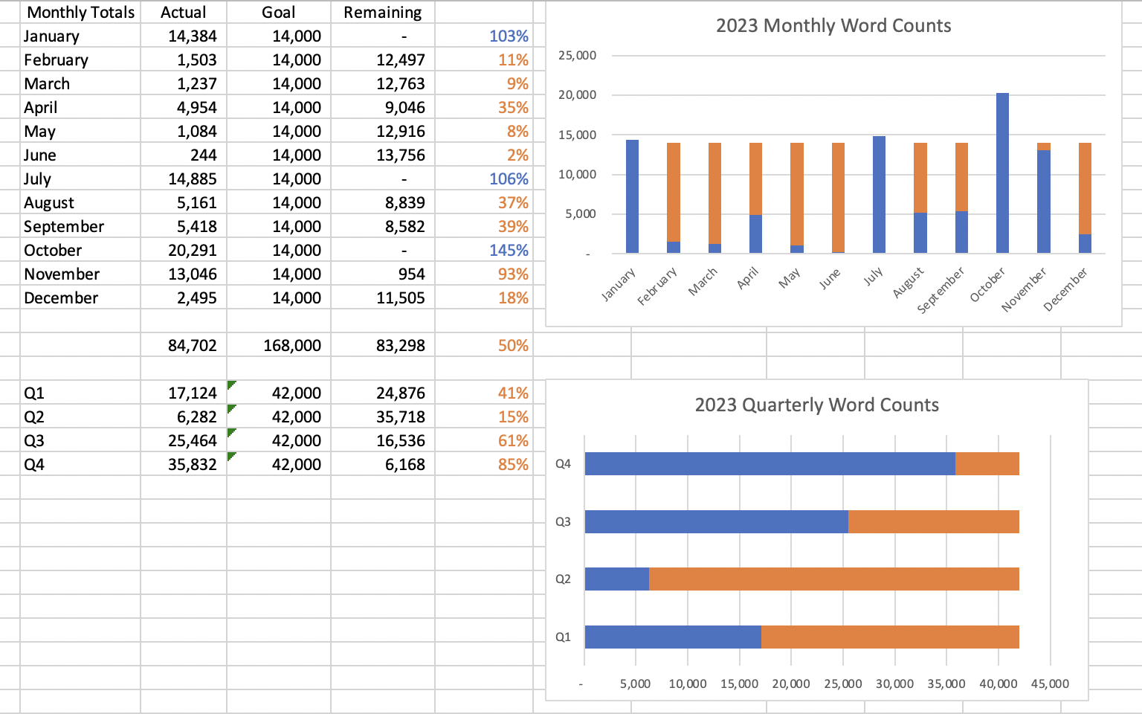Screen dimensions: 1142x714
Task: Select the March remaining value 12,763
Action: [x=383, y=83]
